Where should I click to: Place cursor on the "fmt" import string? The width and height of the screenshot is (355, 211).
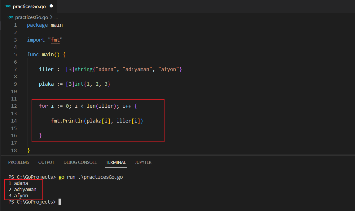[x=55, y=40]
